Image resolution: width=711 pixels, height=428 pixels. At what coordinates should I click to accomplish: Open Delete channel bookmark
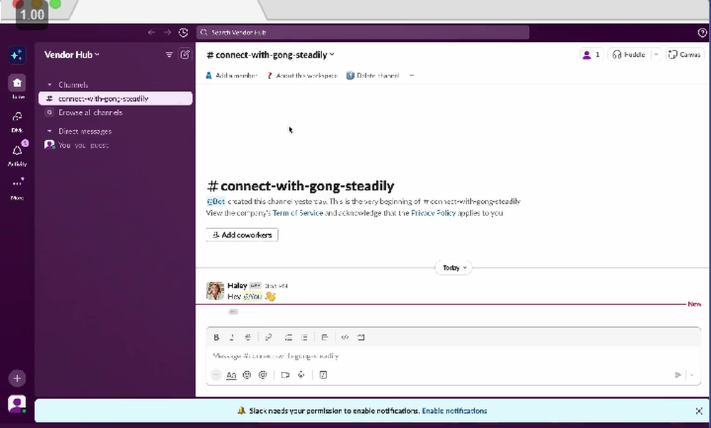coord(373,75)
